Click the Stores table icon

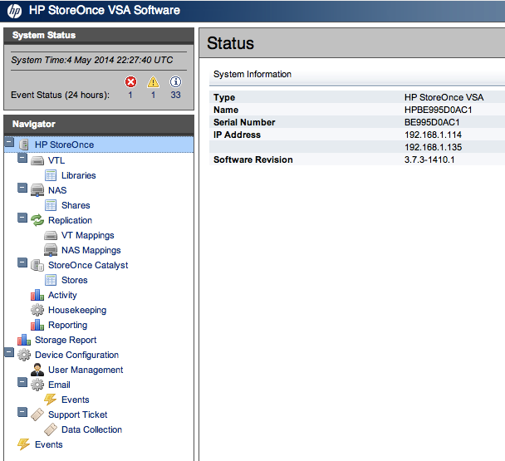point(51,280)
